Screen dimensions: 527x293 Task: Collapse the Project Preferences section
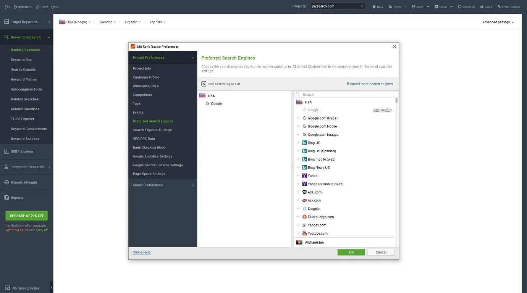163,58
